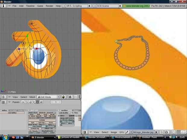Open the Game menu
The image size is (187, 140).
(x=40, y=6)
